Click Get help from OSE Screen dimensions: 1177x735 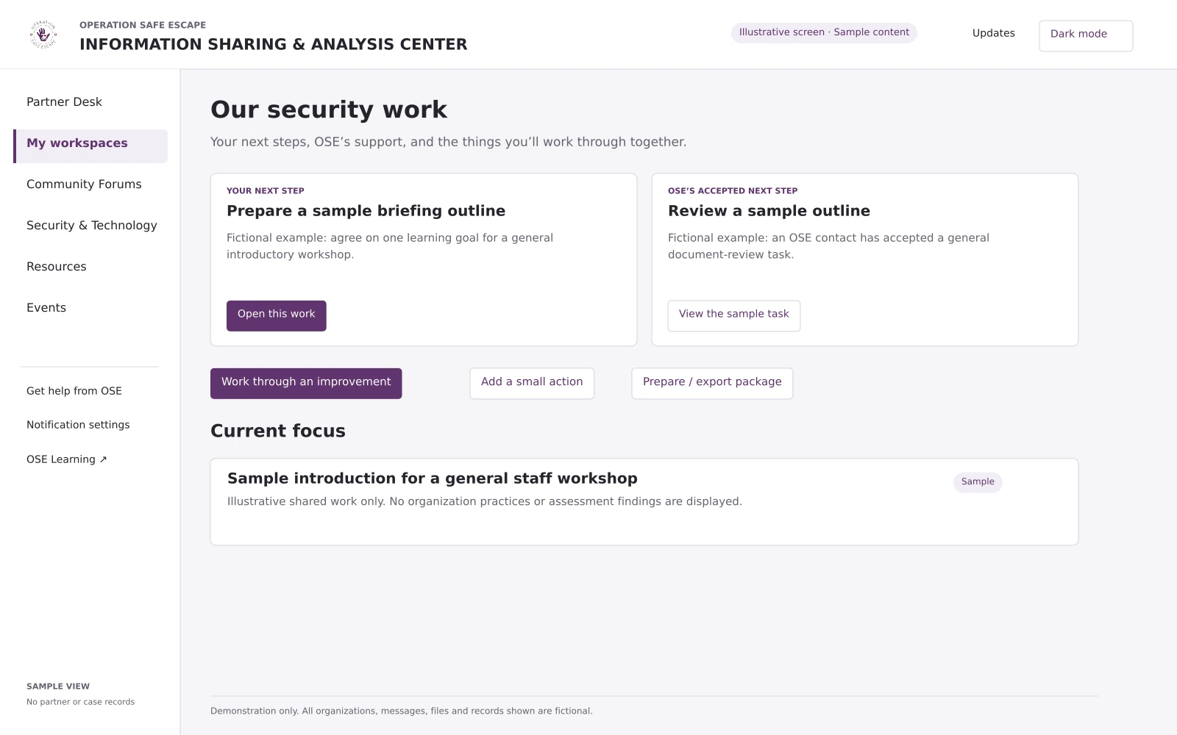74,391
